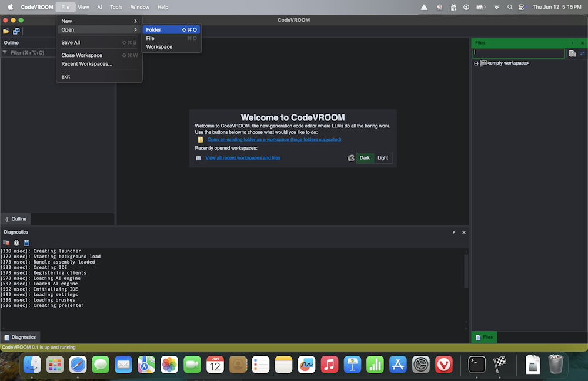This screenshot has height=381, width=588.
Task: Save diagnostics log with floppy icon
Action: click(x=26, y=242)
